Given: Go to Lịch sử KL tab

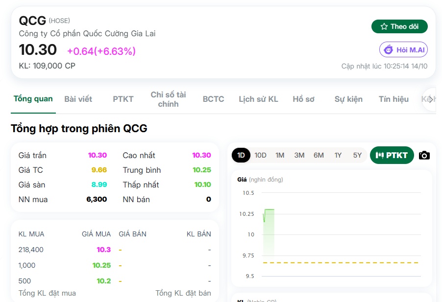Looking at the screenshot, I should pos(259,99).
